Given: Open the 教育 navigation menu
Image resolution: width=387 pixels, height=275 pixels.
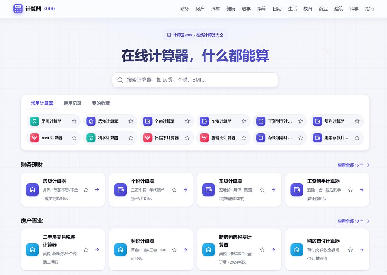Looking at the screenshot, I should click(308, 9).
